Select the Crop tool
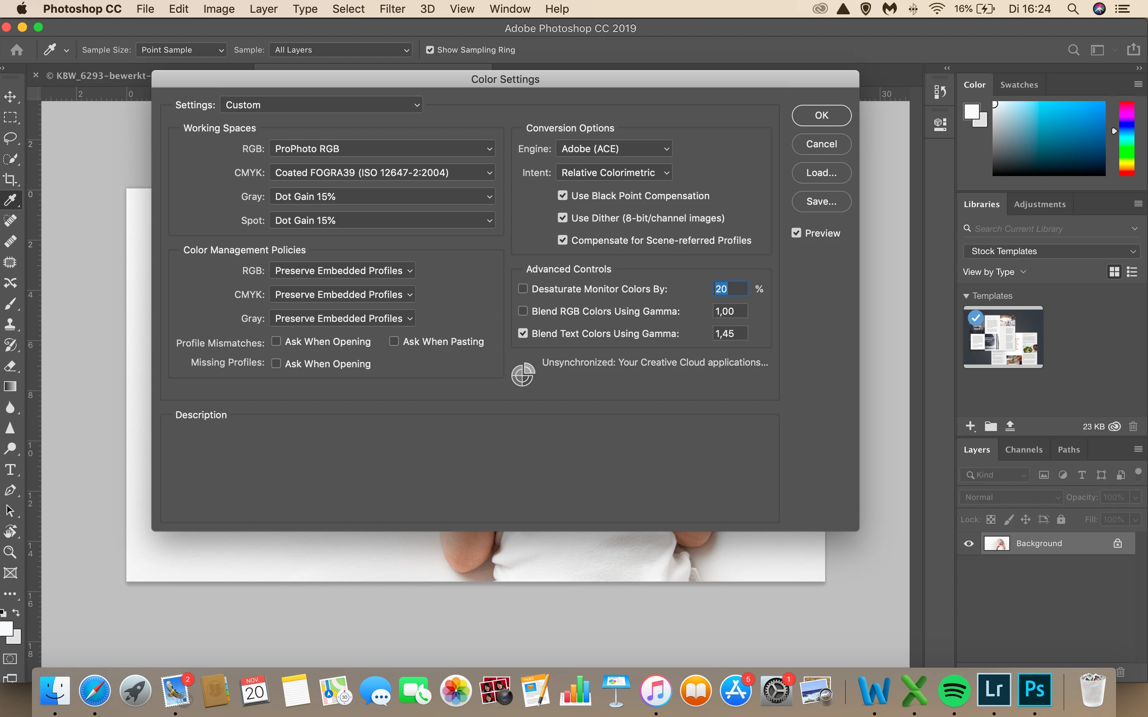 tap(10, 179)
